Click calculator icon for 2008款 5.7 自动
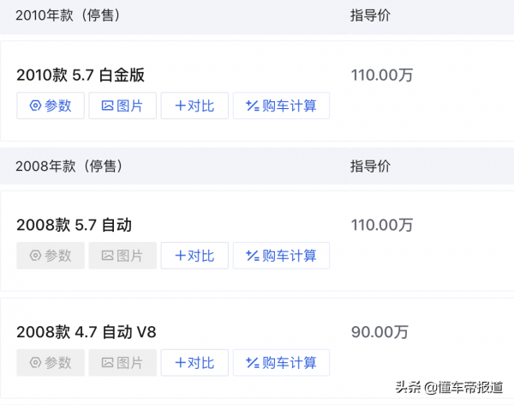Screen dimensions: 514x405 click(253, 256)
